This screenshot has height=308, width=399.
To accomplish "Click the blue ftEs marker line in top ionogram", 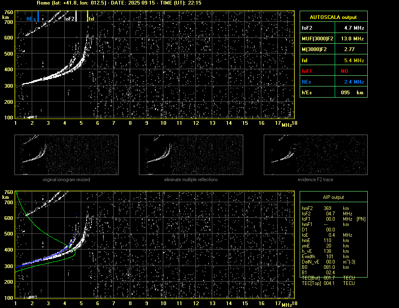I will pyautogui.click(x=38, y=16).
